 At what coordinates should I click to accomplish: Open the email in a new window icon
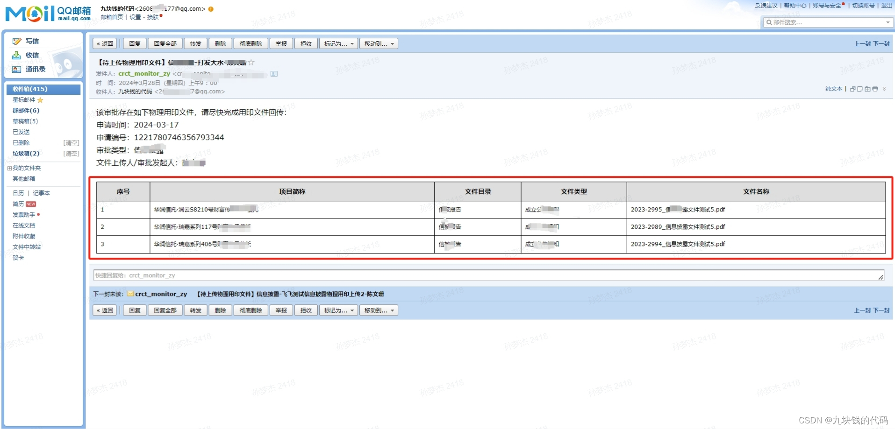click(x=853, y=89)
